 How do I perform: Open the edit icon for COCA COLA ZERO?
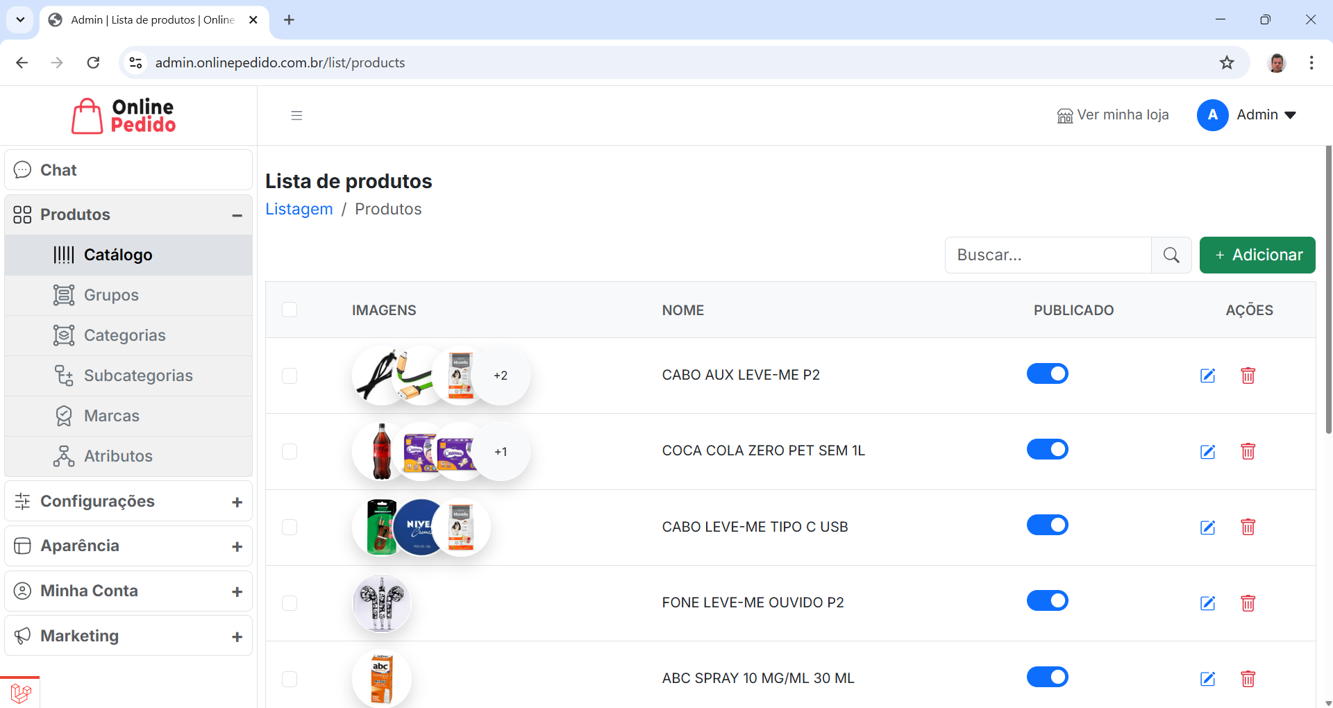point(1207,451)
